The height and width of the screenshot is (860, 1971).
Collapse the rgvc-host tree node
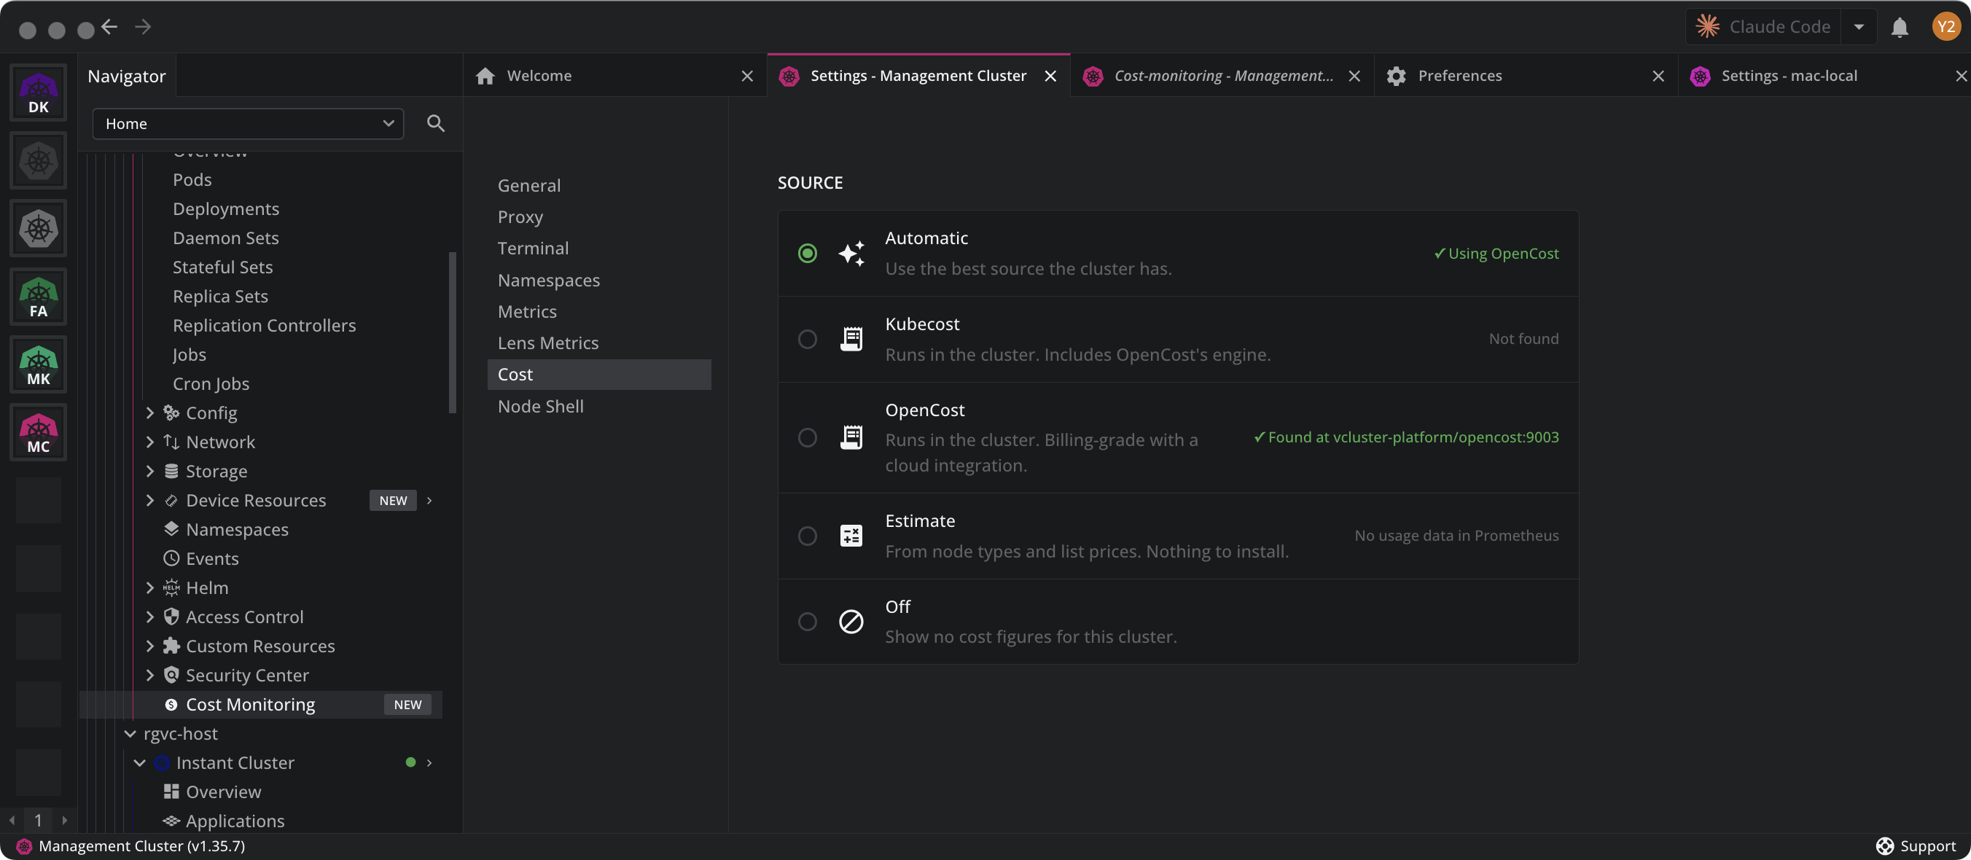point(130,734)
